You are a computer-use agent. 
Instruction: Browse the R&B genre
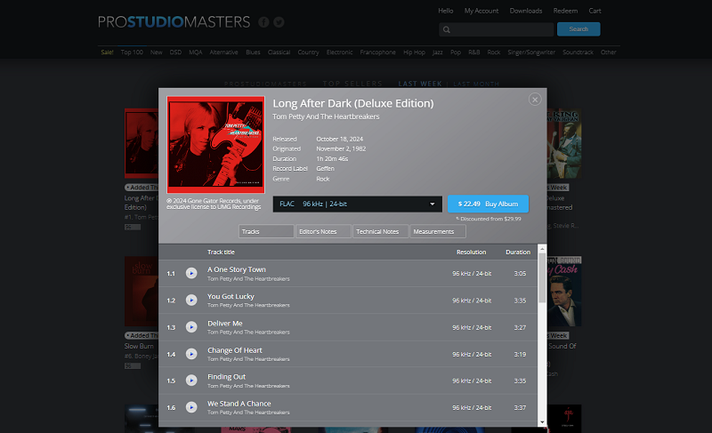pos(474,52)
